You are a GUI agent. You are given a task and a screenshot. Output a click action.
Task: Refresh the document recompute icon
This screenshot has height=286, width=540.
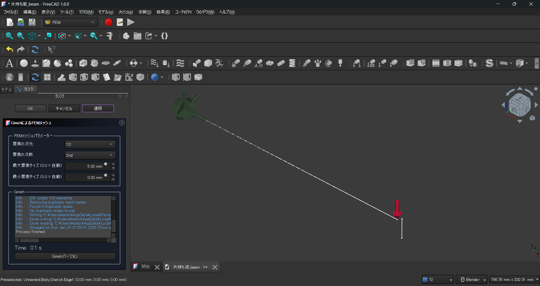[35, 50]
